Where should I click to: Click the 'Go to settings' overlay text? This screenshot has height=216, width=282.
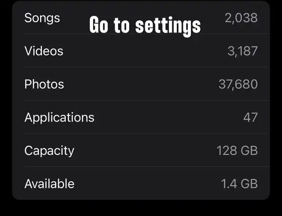tap(145, 26)
